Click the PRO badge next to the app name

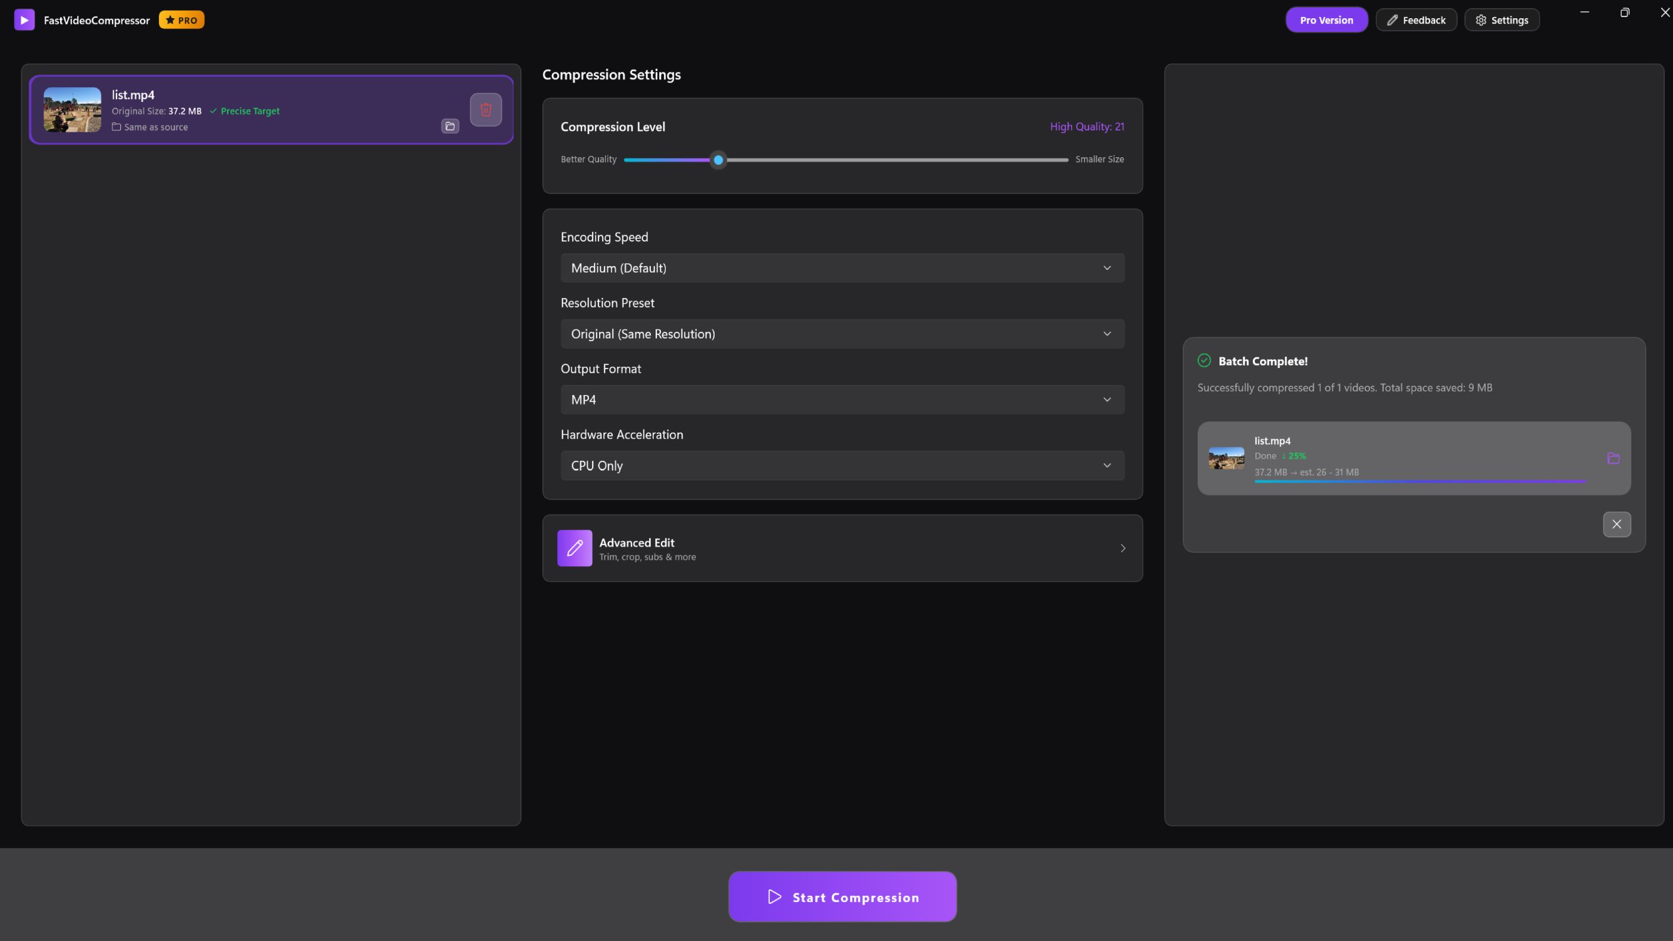(x=181, y=19)
